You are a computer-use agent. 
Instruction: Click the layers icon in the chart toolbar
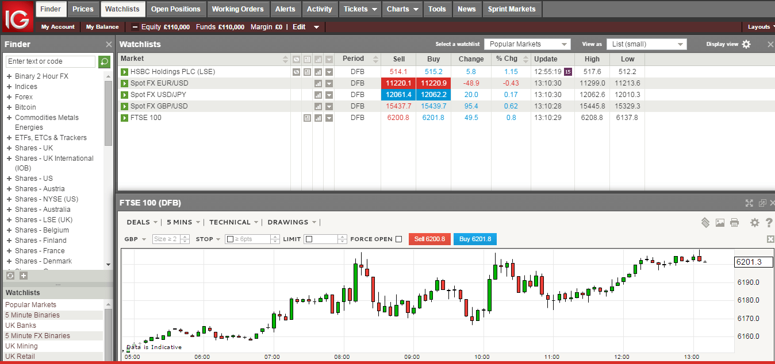pyautogui.click(x=705, y=223)
